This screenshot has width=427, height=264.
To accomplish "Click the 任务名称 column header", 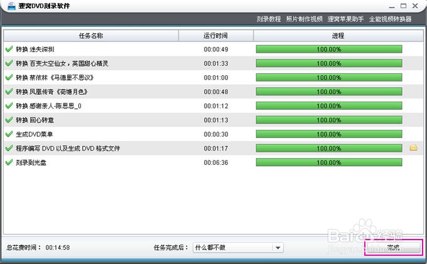I will click(91, 36).
